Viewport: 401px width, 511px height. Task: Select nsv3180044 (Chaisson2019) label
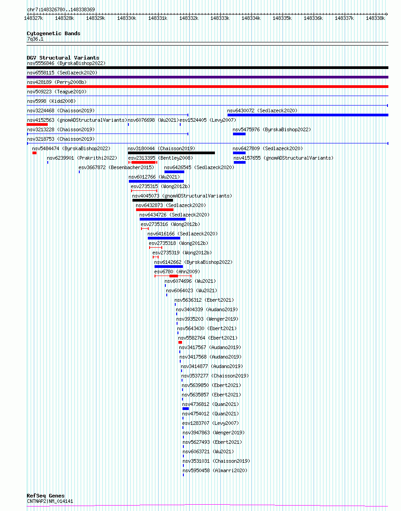tap(161, 148)
